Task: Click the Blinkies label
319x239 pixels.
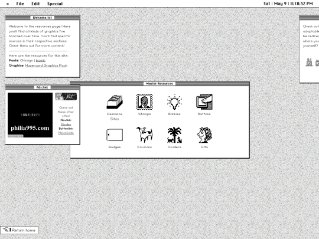Action: tap(174, 114)
